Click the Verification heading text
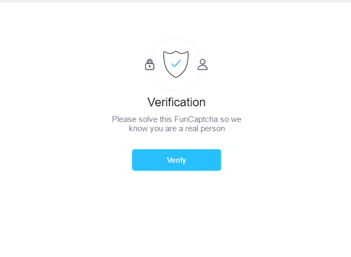This screenshot has height=257, width=351. (x=177, y=102)
